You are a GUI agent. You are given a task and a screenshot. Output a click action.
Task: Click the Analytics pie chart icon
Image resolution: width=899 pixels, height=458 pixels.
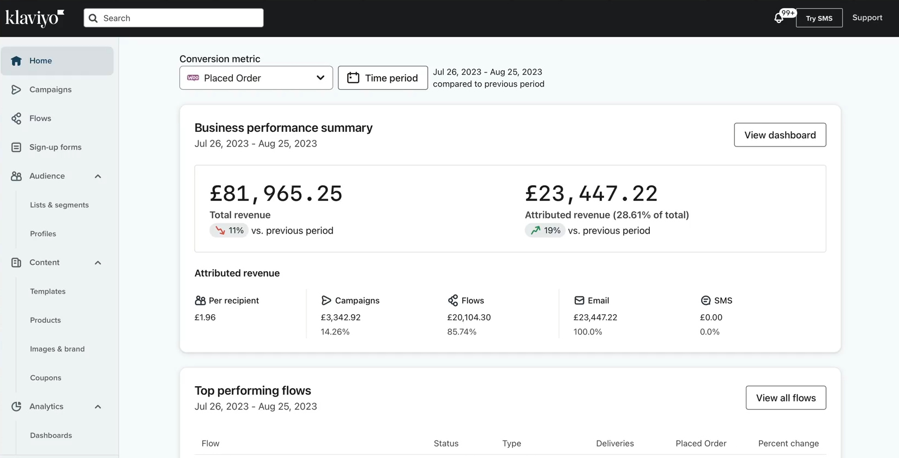[16, 406]
